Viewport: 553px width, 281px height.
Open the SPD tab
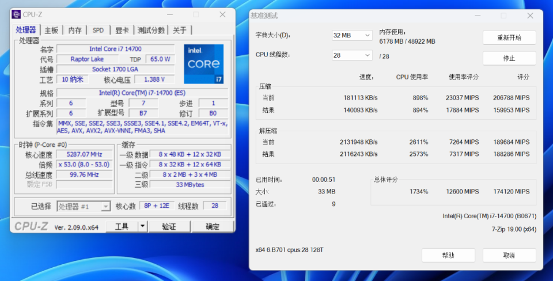pyautogui.click(x=98, y=31)
